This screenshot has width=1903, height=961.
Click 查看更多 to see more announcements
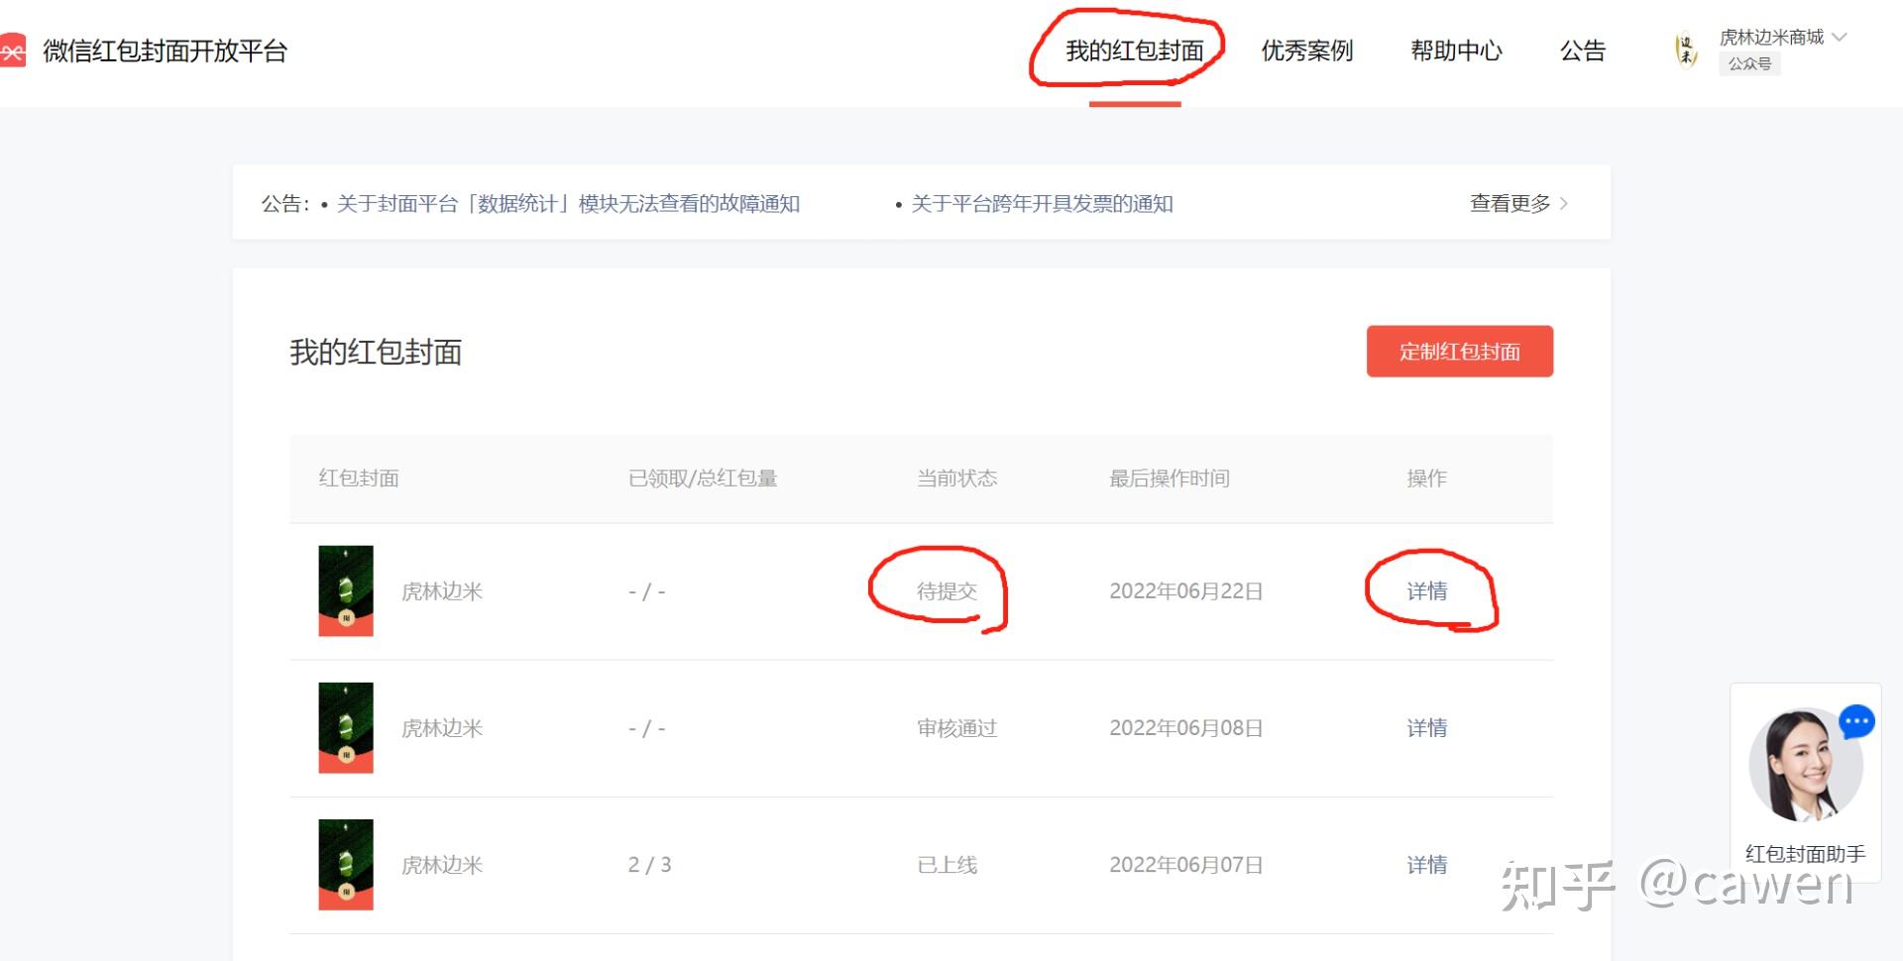click(1518, 203)
